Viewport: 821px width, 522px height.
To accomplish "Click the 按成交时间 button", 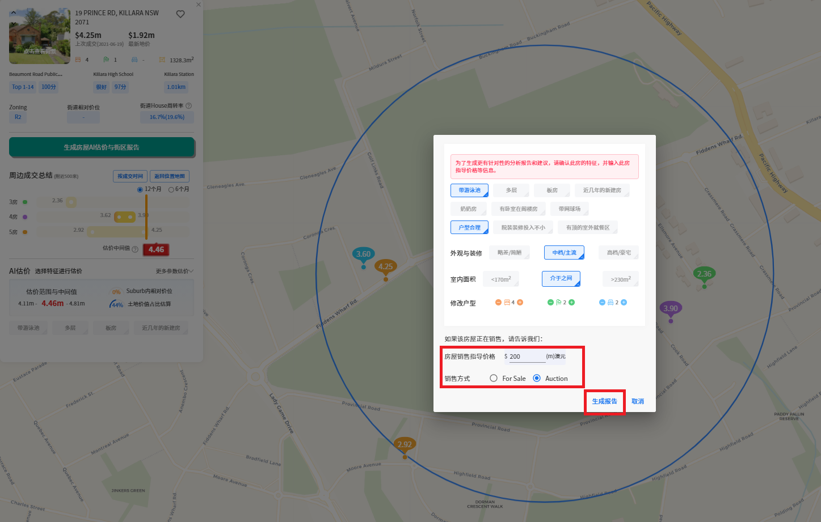I will pyautogui.click(x=130, y=176).
